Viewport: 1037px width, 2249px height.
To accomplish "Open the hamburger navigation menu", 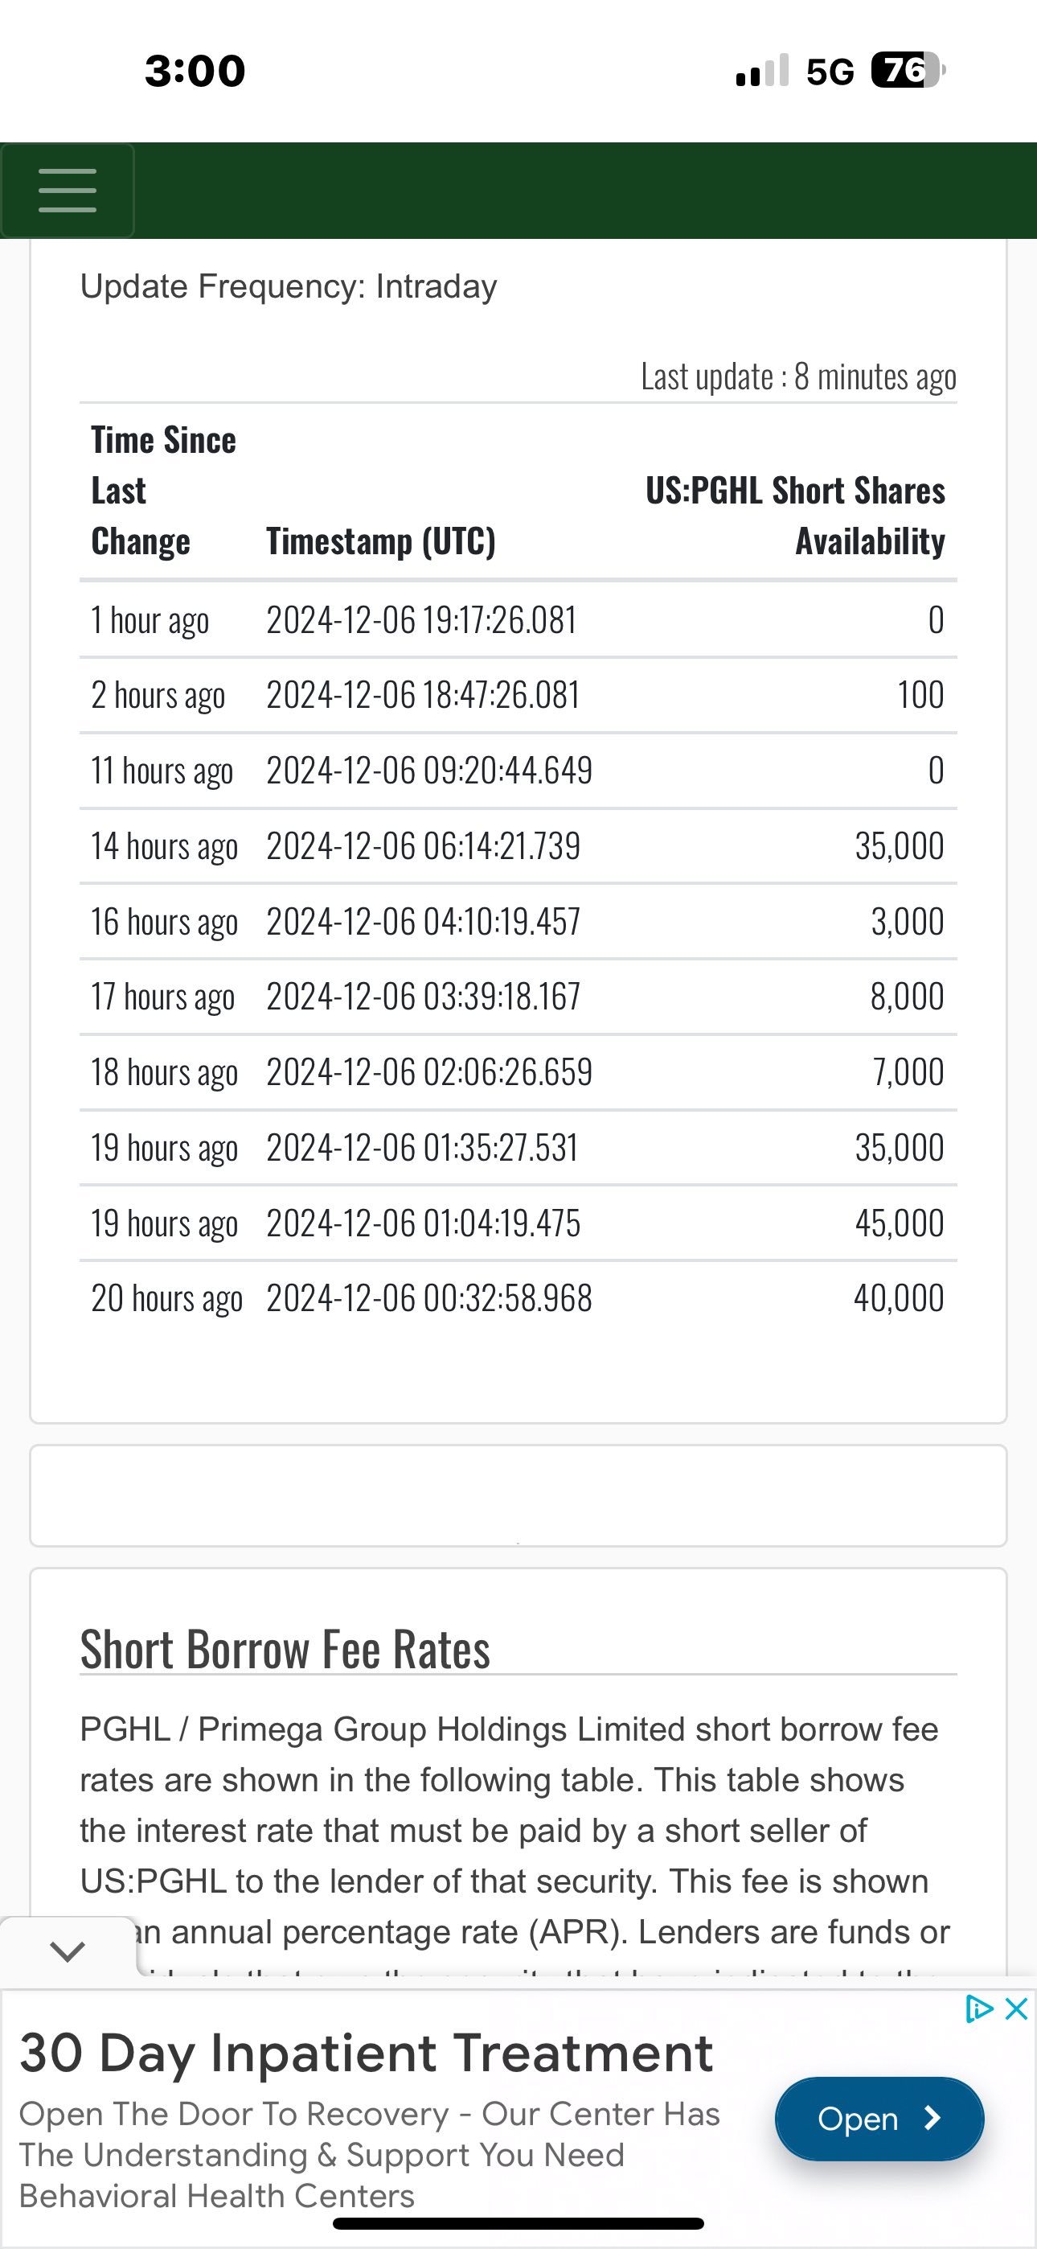I will pyautogui.click(x=68, y=191).
